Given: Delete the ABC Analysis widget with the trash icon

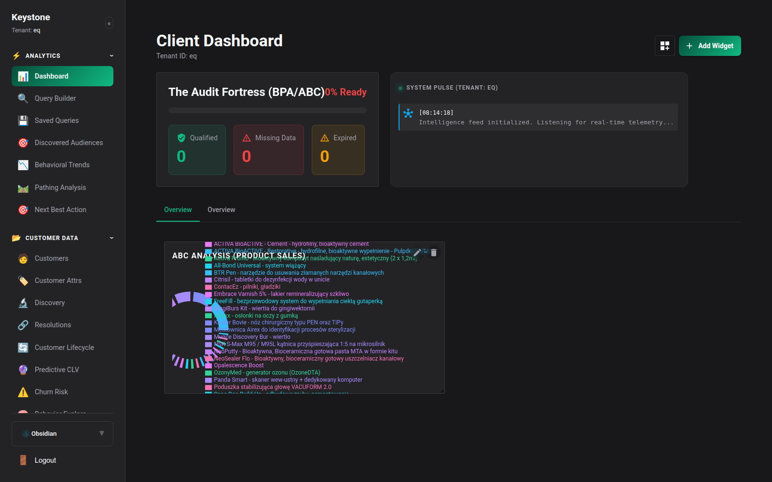Looking at the screenshot, I should coord(434,253).
